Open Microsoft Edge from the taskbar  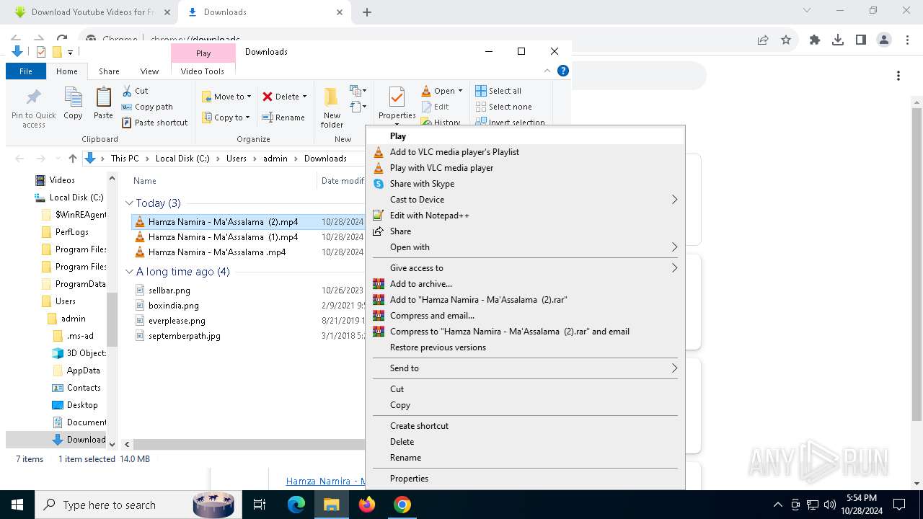coord(296,505)
